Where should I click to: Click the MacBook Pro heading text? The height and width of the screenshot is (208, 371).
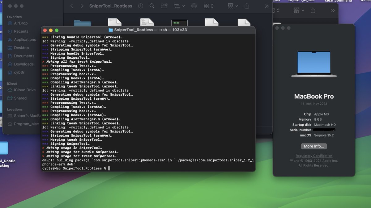[x=314, y=96]
